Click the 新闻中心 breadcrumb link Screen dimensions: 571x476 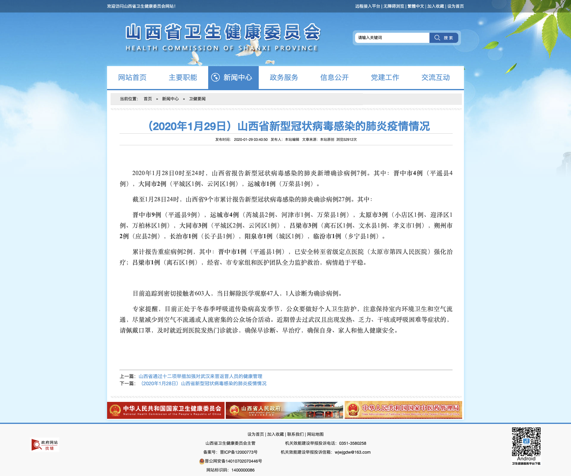tap(170, 99)
